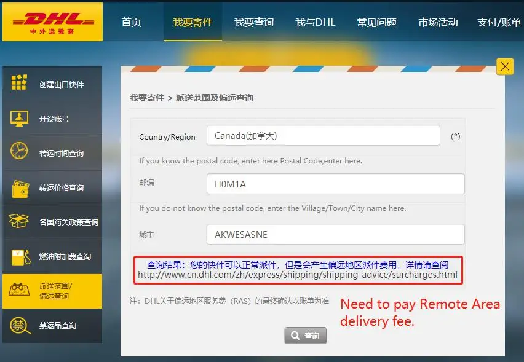Image resolution: width=524 pixels, height=362 pixels.
Task: Open the 各国海关政策查询 sidebar label
Action: pyautogui.click(x=69, y=222)
